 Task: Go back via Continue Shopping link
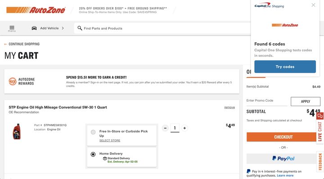(22, 44)
